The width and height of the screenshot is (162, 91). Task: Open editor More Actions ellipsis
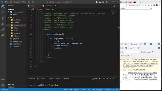117,6
